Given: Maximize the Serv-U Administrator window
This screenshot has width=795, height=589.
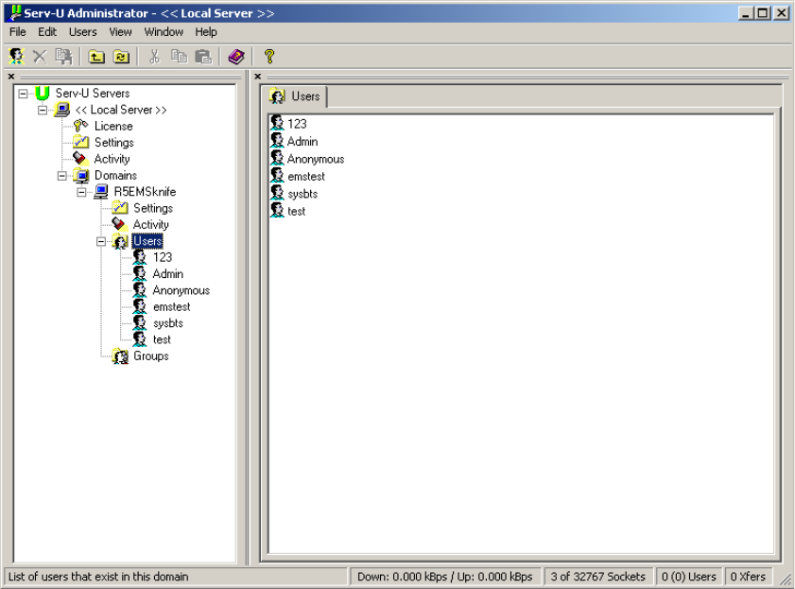Looking at the screenshot, I should coord(763,12).
